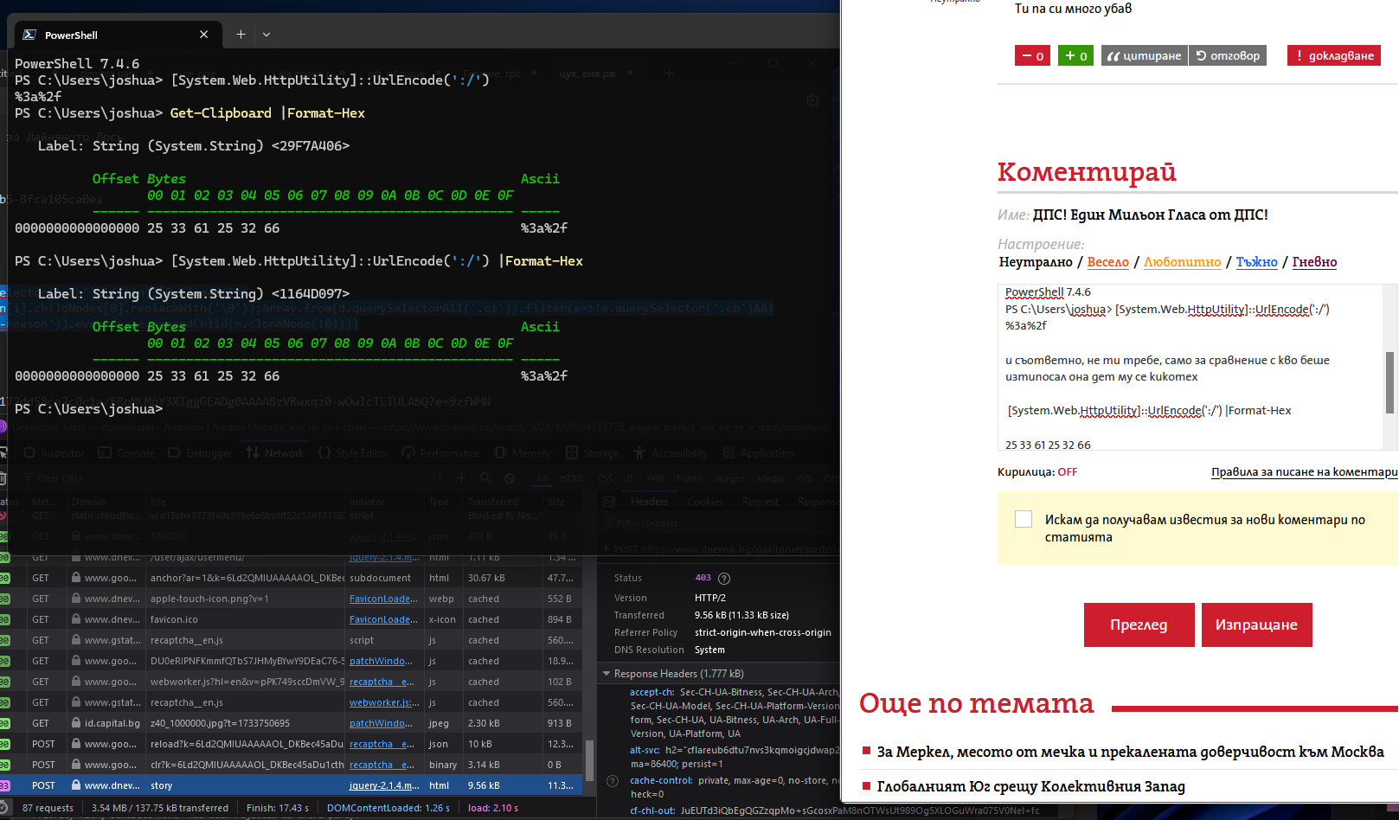Open jquery-2.1.4 initiator link on story row

pyautogui.click(x=384, y=785)
